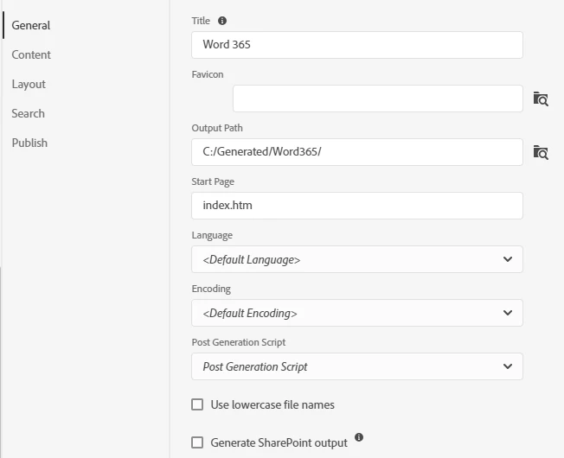Click the Use lowercase file names label

coord(272,404)
